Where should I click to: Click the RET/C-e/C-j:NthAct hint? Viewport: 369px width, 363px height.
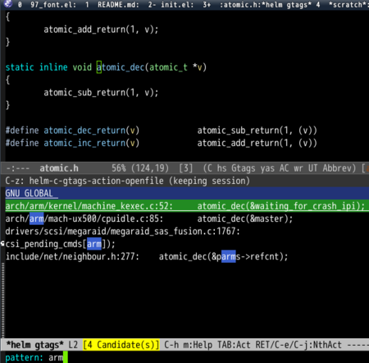(x=298, y=345)
